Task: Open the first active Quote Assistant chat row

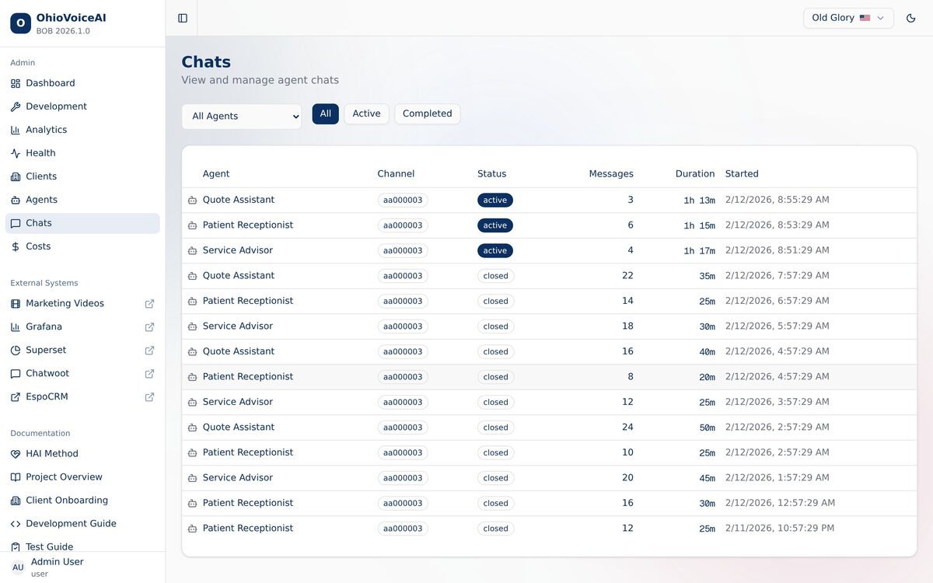Action: (238, 200)
